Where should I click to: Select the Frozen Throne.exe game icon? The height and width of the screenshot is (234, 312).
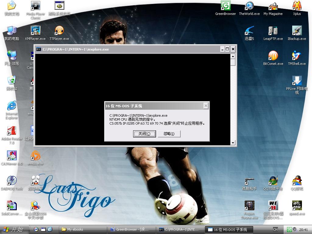249,206
